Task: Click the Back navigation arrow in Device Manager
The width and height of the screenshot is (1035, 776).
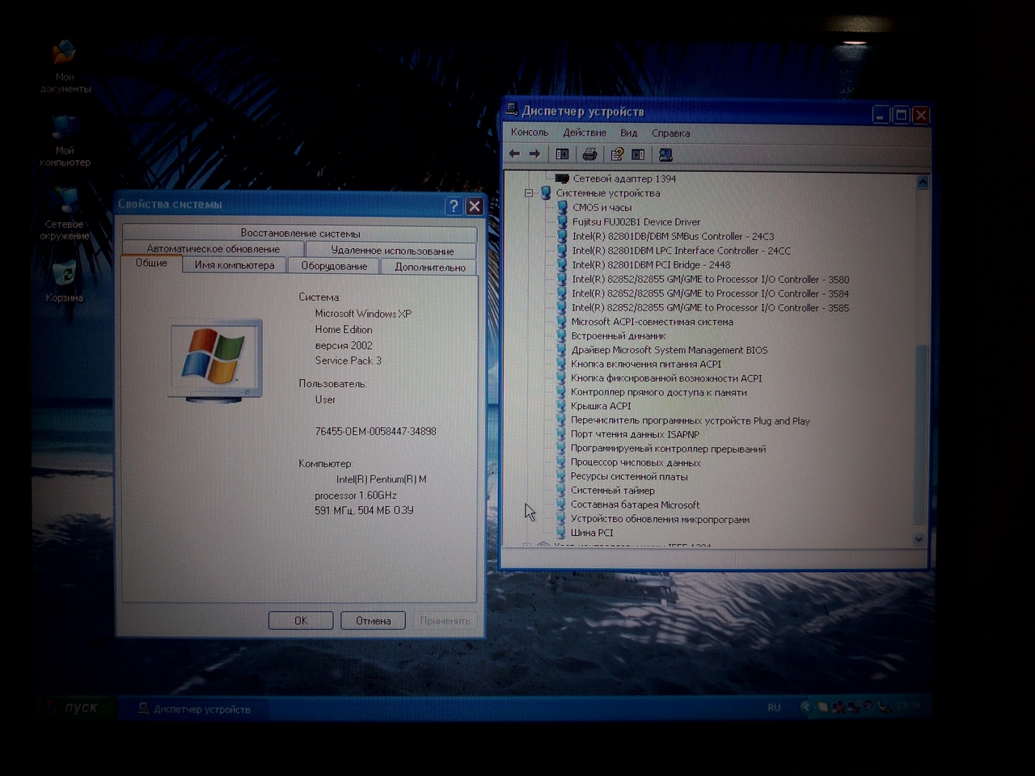Action: [x=514, y=154]
